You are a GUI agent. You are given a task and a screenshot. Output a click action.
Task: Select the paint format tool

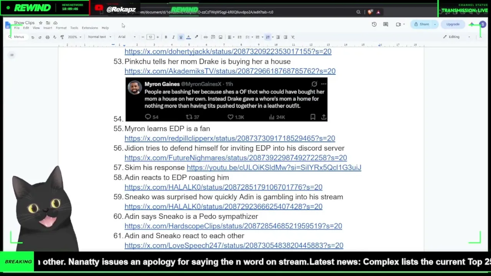(x=62, y=37)
